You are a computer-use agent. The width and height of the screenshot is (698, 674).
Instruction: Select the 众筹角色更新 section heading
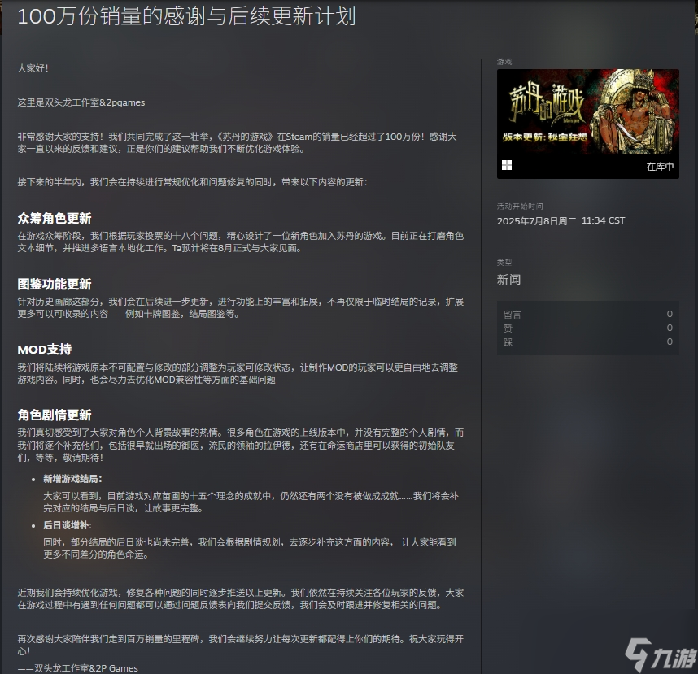55,218
